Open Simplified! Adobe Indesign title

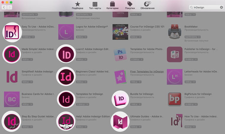tap(38, 72)
